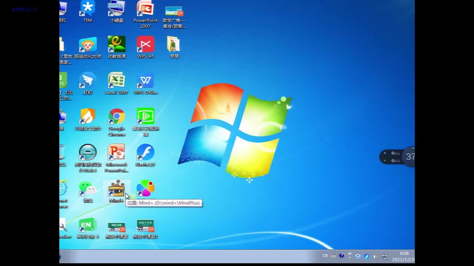
Task: Click the network speed floating widget
Action: point(397,157)
